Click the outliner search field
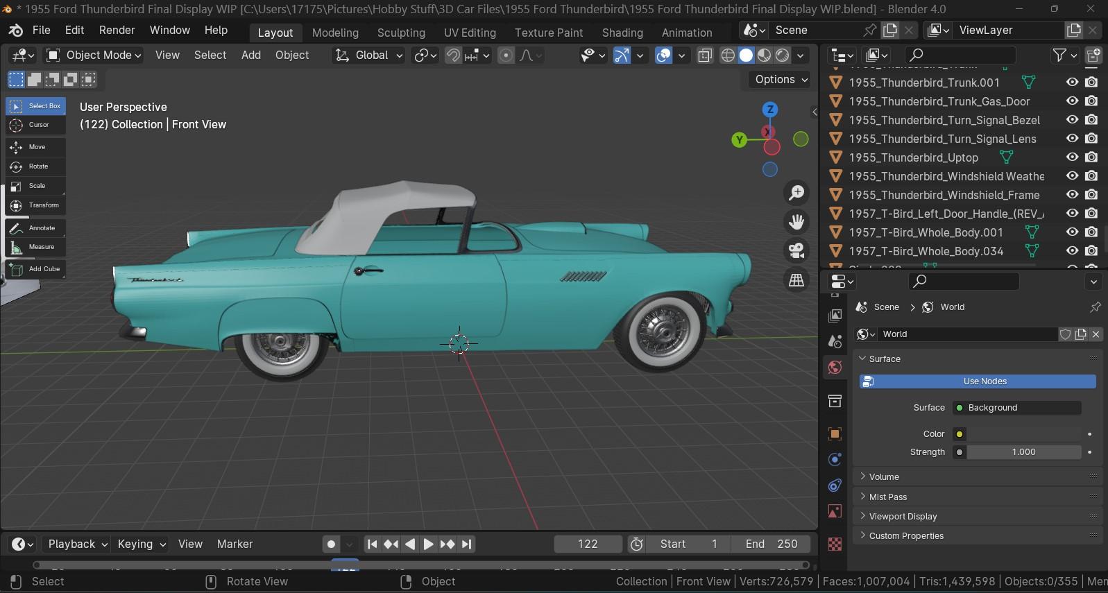1108x593 pixels. [961, 55]
